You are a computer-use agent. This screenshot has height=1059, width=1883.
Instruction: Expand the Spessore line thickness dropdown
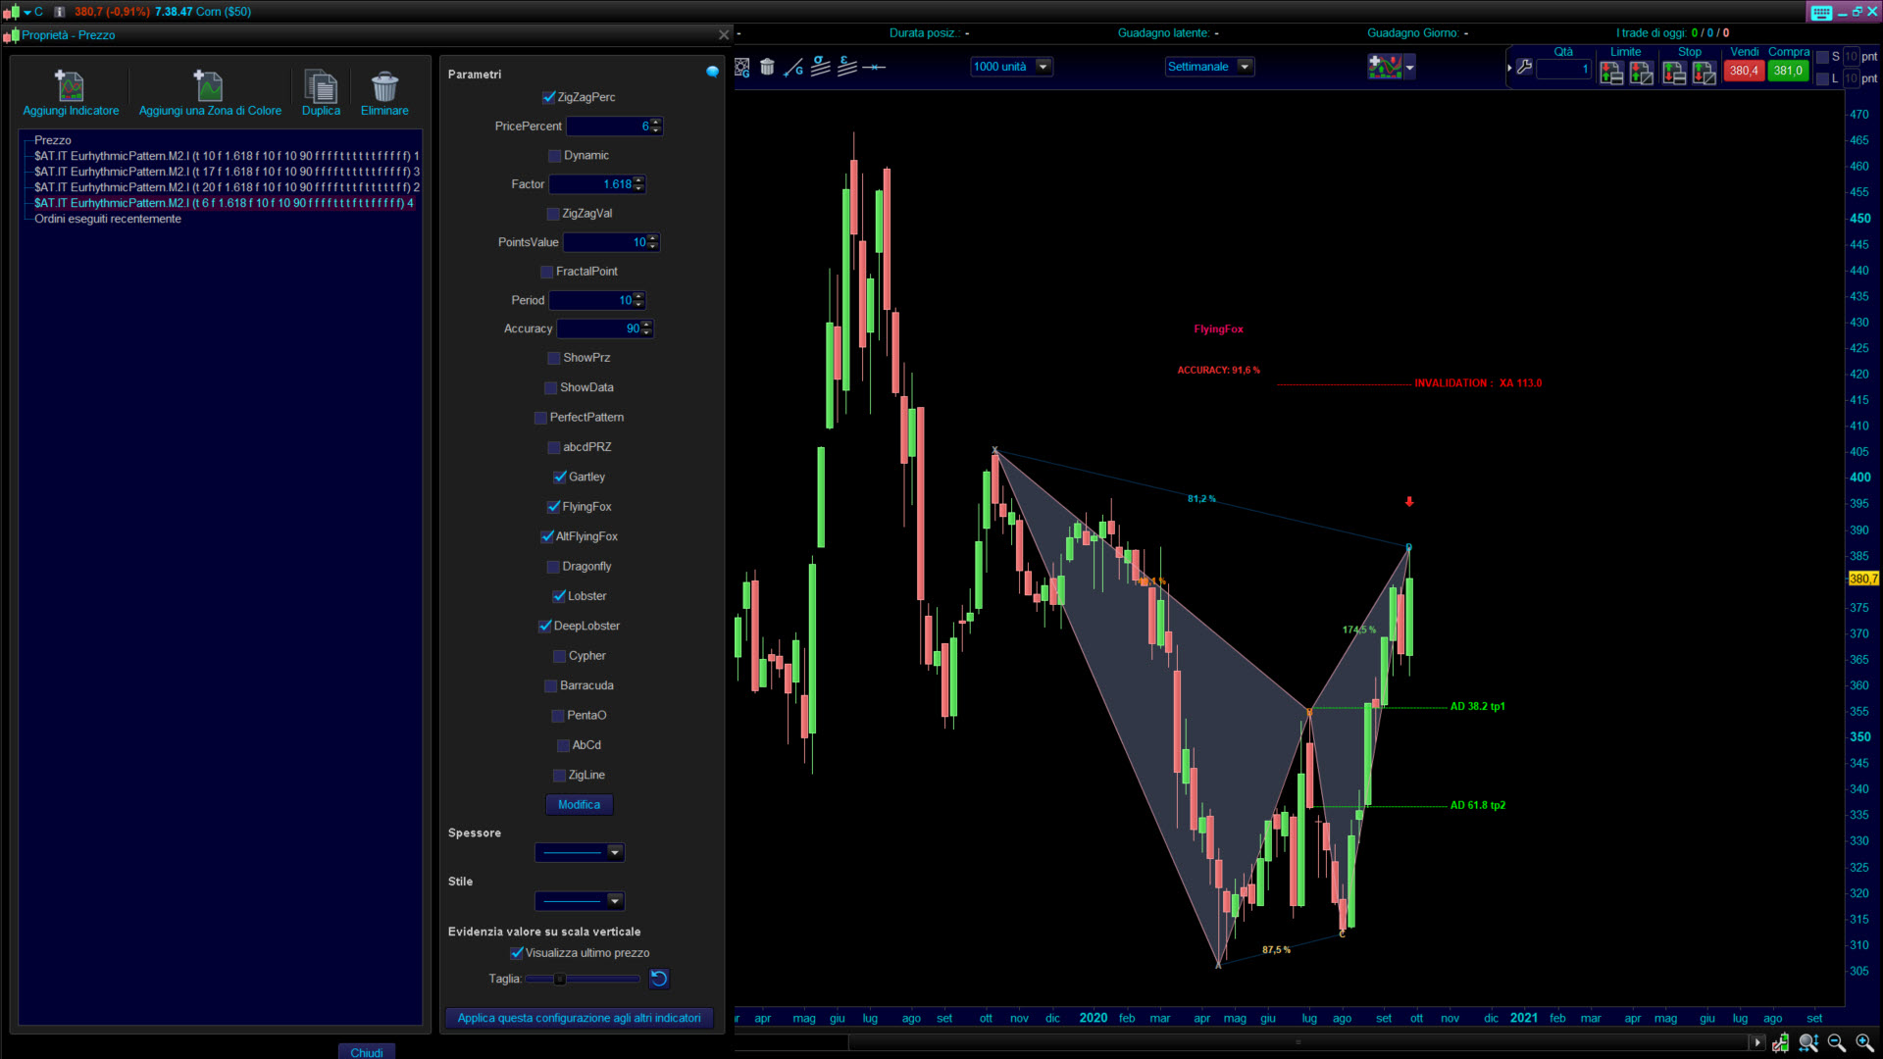coord(615,852)
